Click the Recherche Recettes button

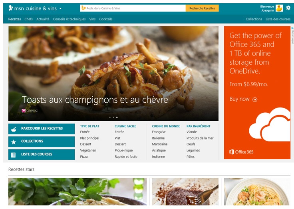coord(202,8)
